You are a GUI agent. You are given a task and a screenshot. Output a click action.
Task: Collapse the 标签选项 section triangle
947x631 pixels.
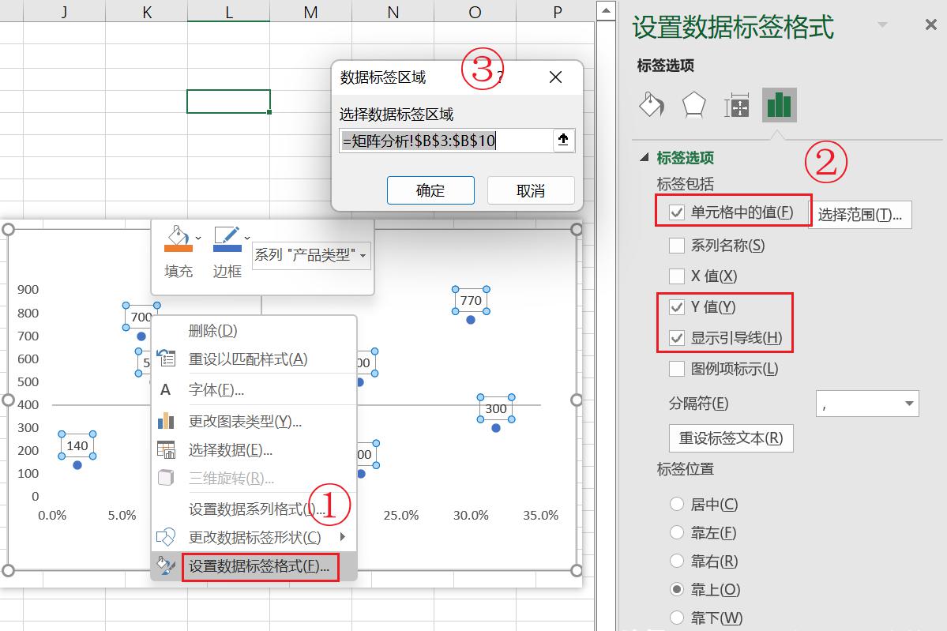point(644,158)
